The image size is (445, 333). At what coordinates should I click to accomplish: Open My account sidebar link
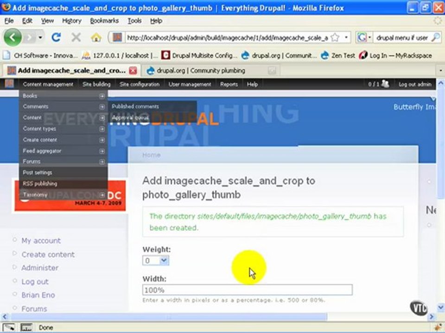pyautogui.click(x=41, y=240)
